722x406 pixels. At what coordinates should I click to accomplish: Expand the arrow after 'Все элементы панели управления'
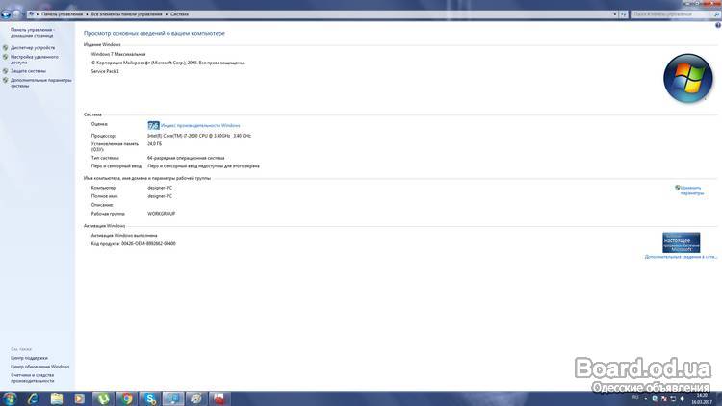pos(167,14)
